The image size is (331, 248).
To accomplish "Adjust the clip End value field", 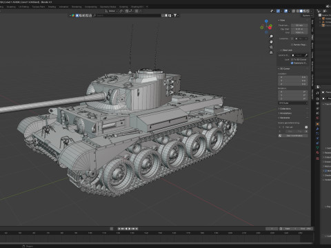I will pos(299,32).
